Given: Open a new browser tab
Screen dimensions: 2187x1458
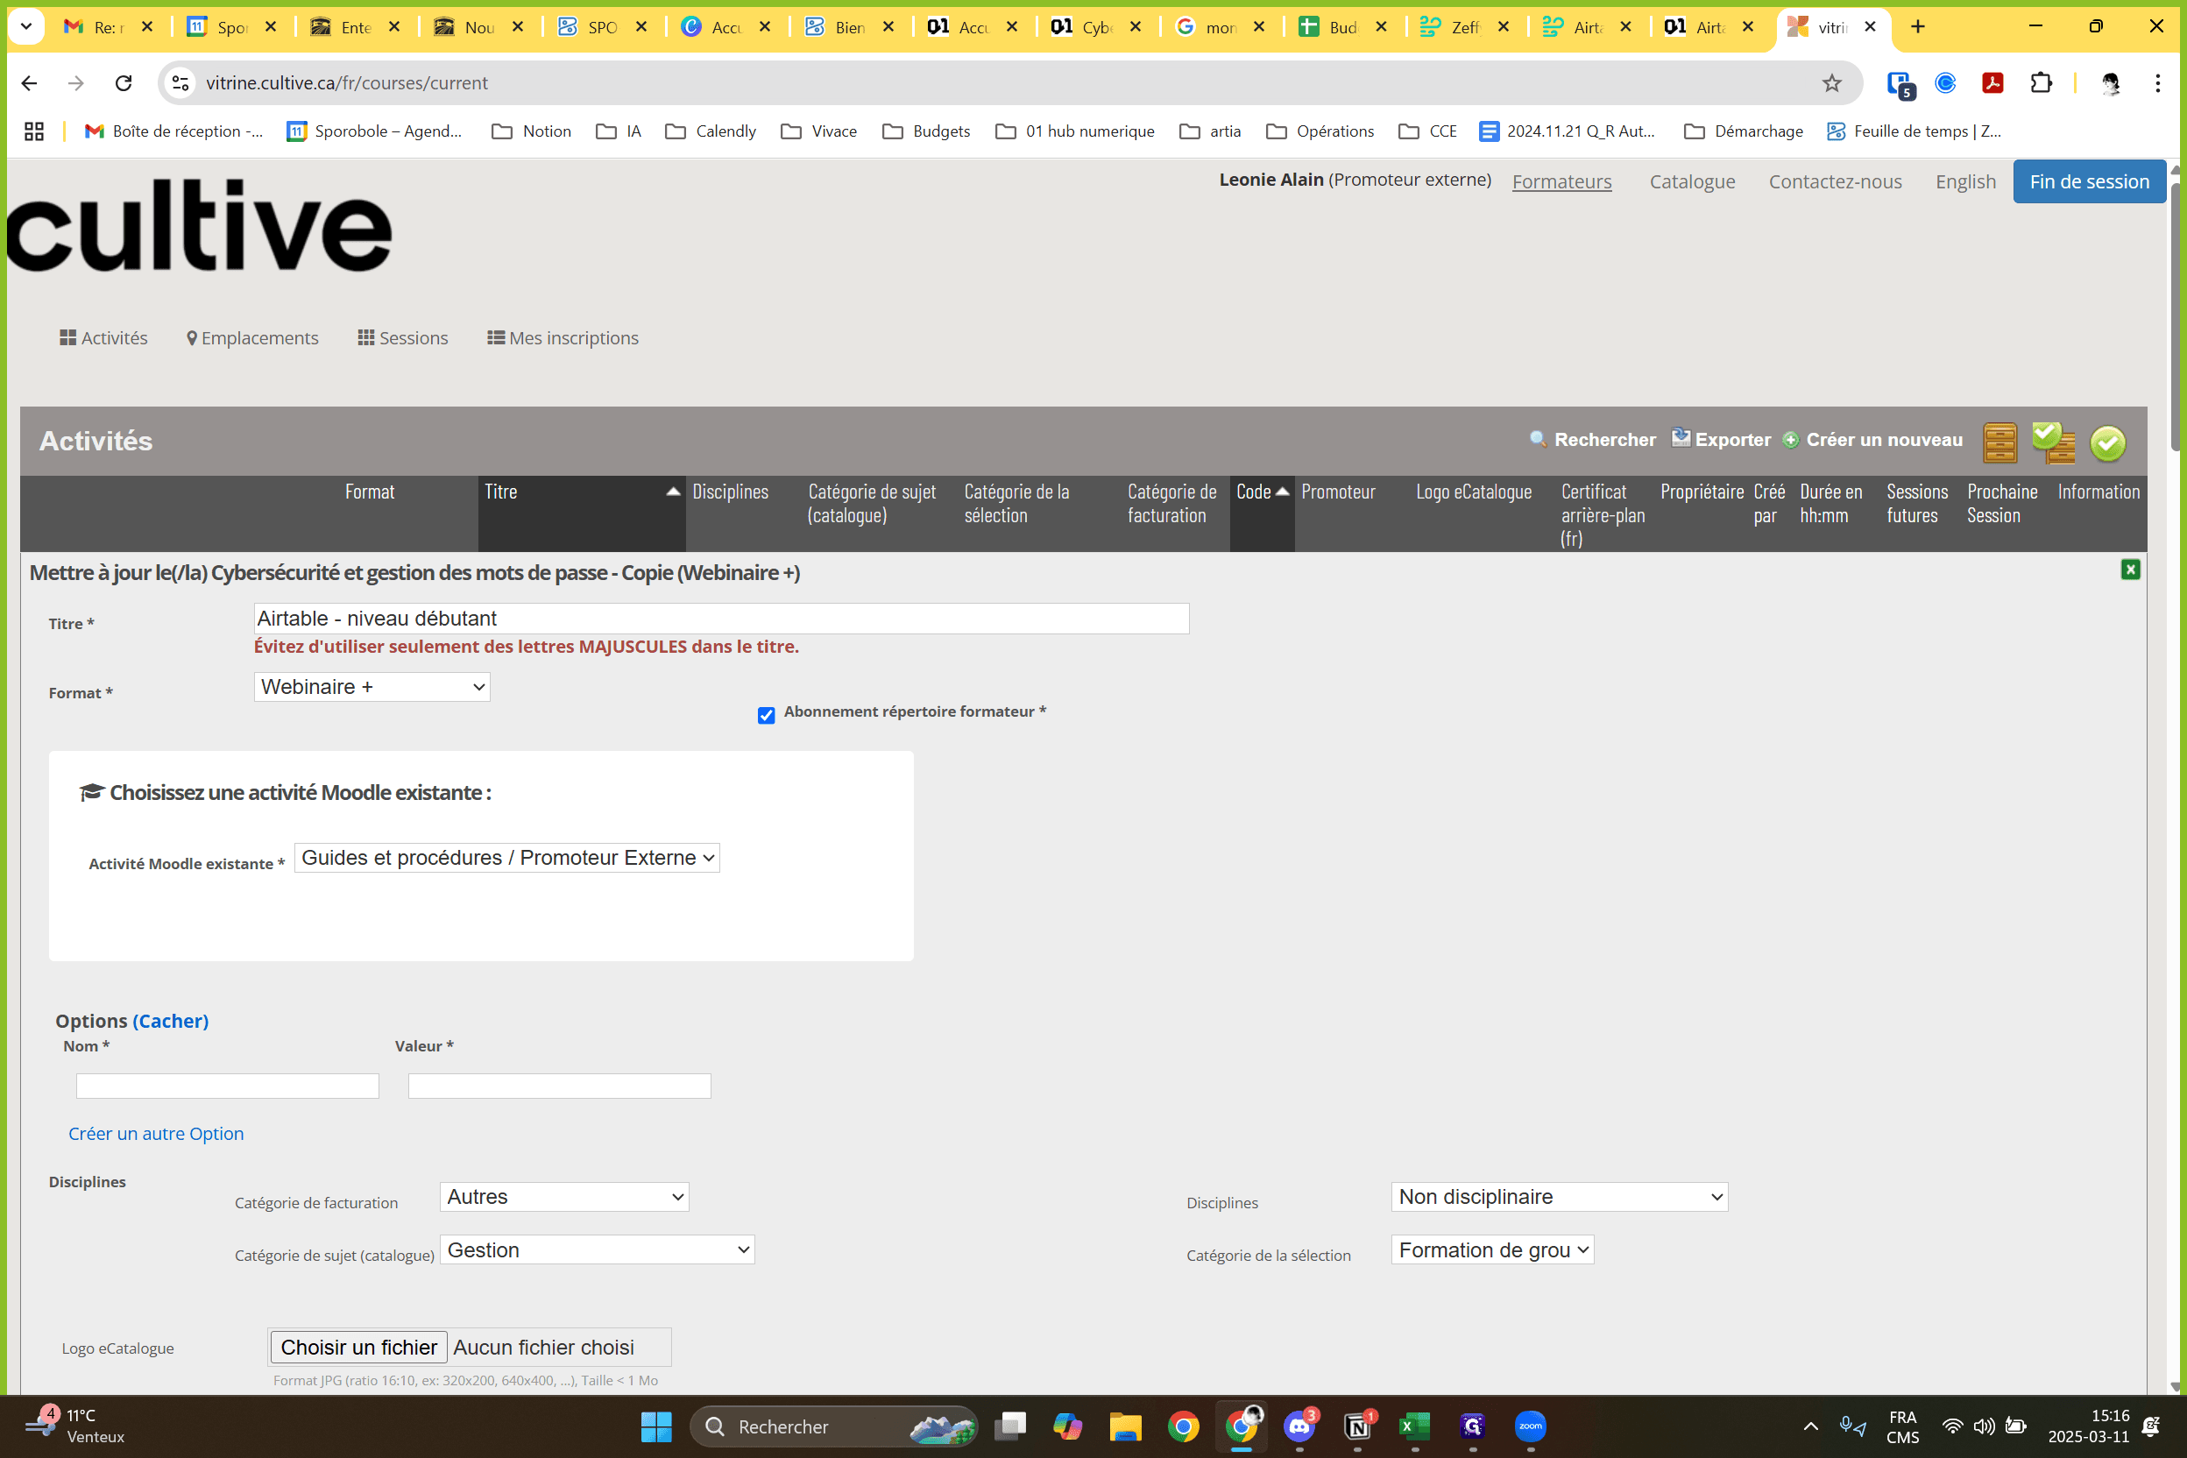Looking at the screenshot, I should (1917, 27).
